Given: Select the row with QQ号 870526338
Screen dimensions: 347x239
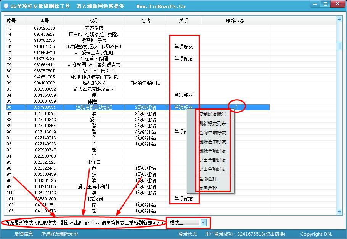Looking at the screenshot, I should click(x=138, y=28).
